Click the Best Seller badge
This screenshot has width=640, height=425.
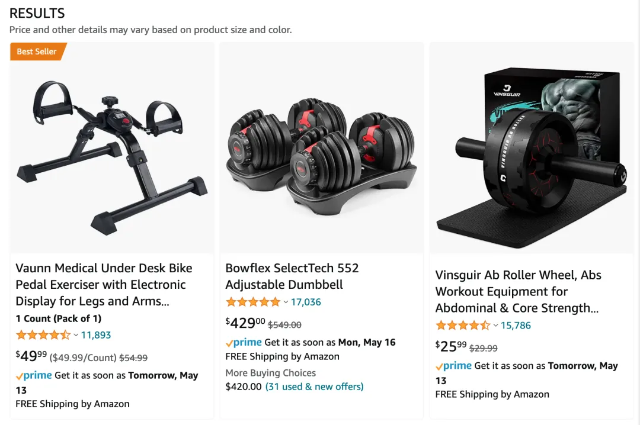[38, 51]
